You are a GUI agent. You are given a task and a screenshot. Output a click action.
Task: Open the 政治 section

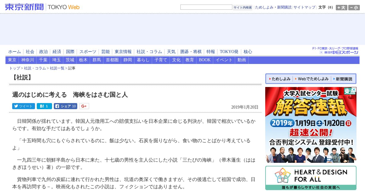coord(43,52)
